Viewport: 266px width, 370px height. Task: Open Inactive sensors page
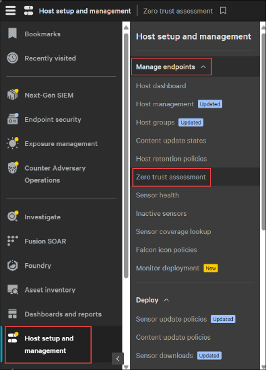point(161,213)
